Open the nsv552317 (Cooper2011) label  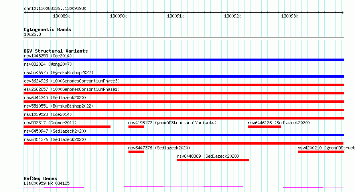coord(50,123)
